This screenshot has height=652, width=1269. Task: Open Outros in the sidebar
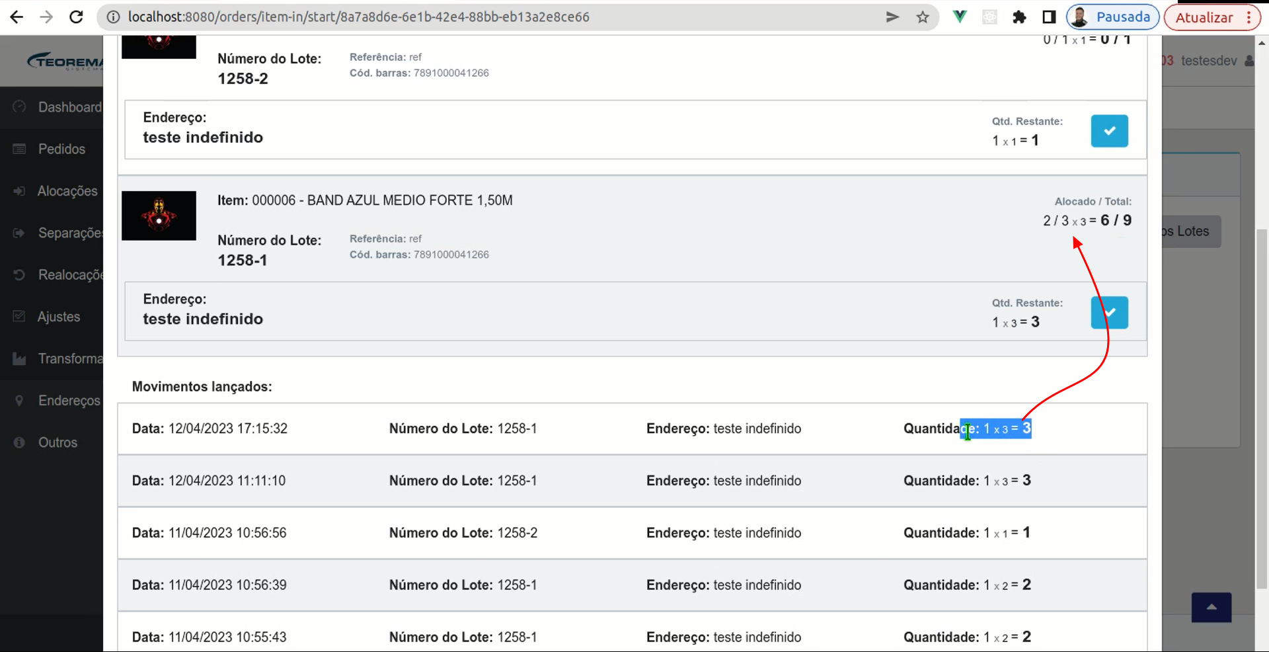coord(58,442)
